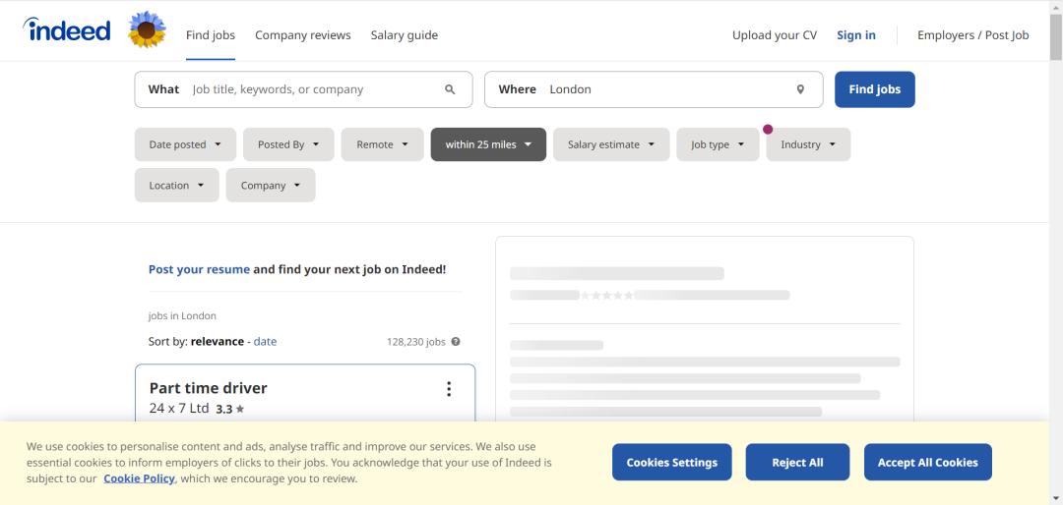This screenshot has height=505, width=1063.
Task: Expand the Remote filter
Action: [x=382, y=144]
